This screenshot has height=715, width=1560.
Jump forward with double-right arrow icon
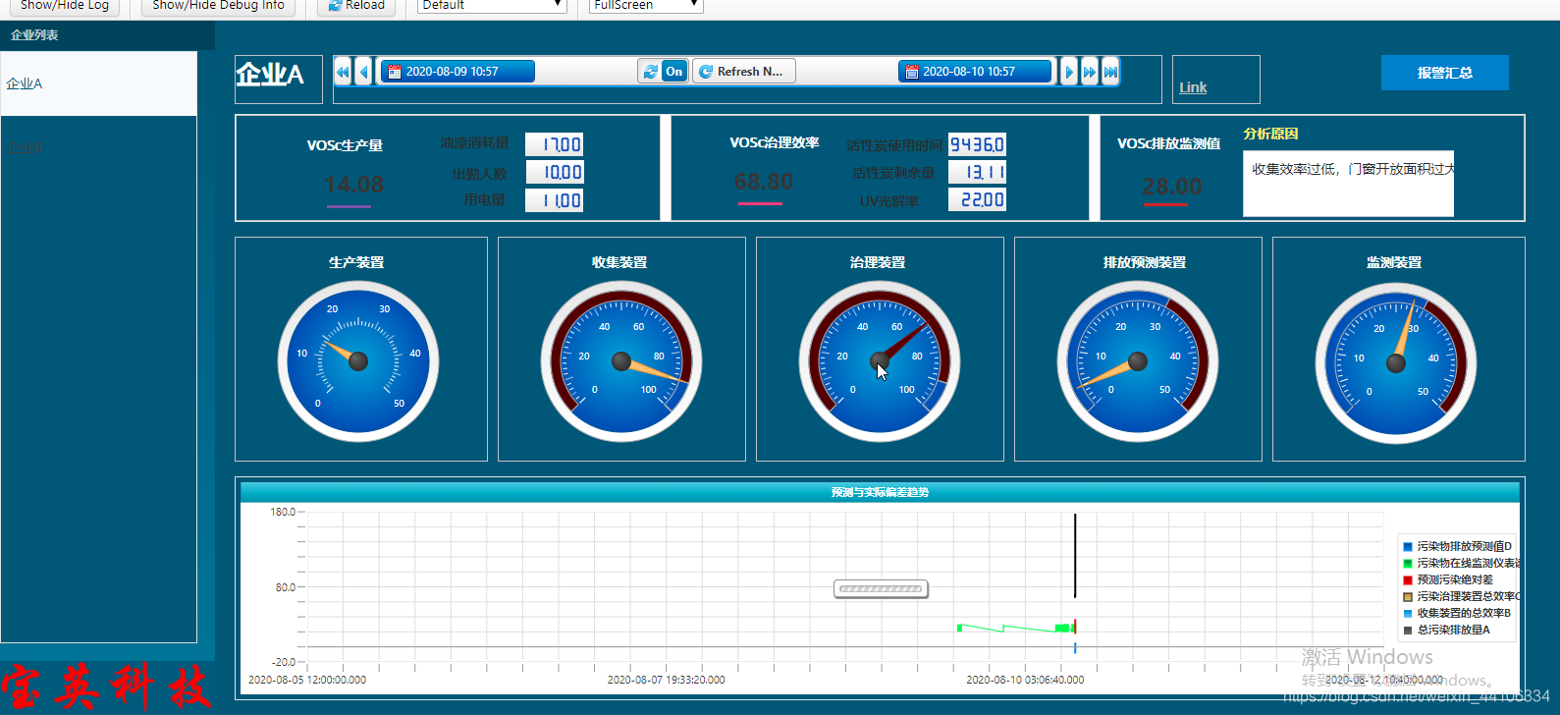point(1090,72)
